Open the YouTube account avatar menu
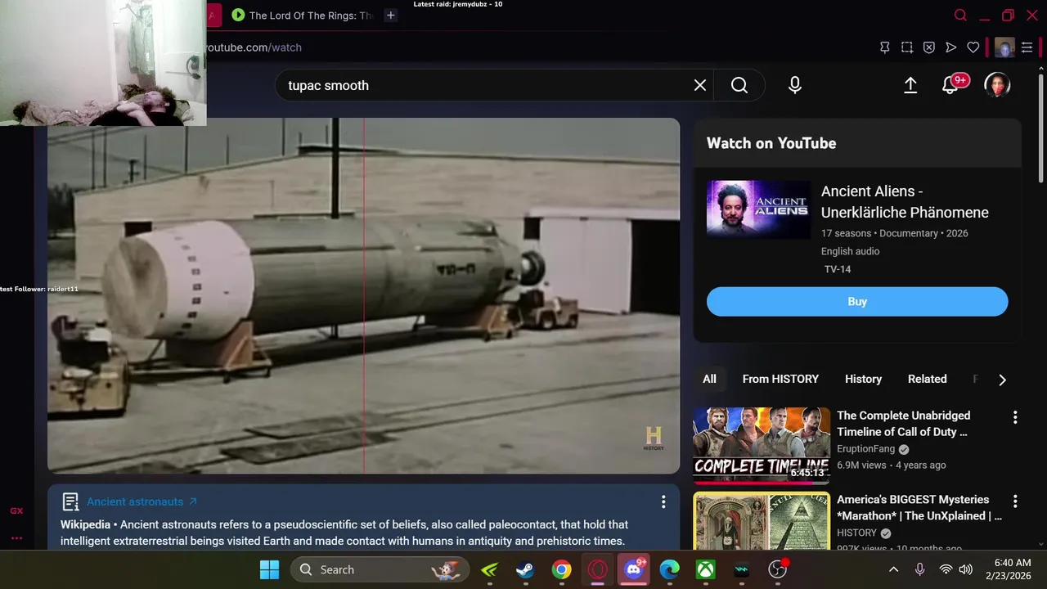Image resolution: width=1047 pixels, height=589 pixels. click(997, 85)
